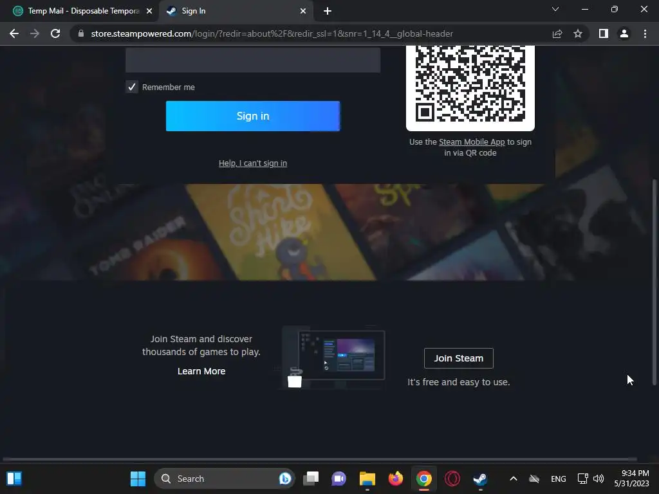Close the Temp Mail tab
659x494 pixels.
click(149, 11)
